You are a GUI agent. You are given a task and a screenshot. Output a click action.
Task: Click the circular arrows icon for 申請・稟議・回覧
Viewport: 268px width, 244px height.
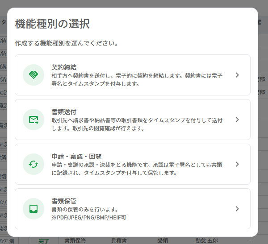point(33,164)
